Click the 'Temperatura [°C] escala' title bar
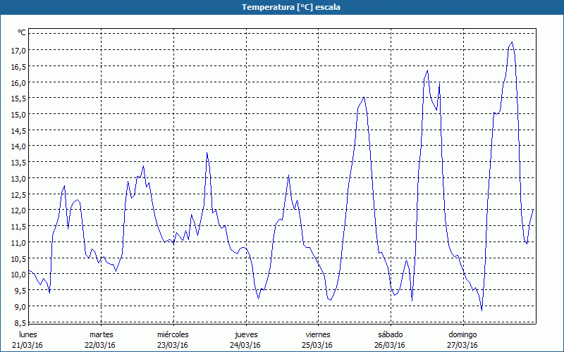 (x=282, y=7)
